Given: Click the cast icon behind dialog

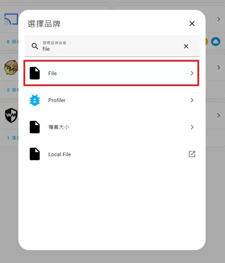Looking at the screenshot, I should pyautogui.click(x=11, y=19).
